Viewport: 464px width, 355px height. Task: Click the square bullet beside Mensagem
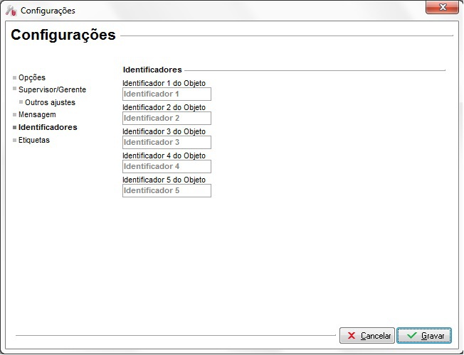click(14, 114)
